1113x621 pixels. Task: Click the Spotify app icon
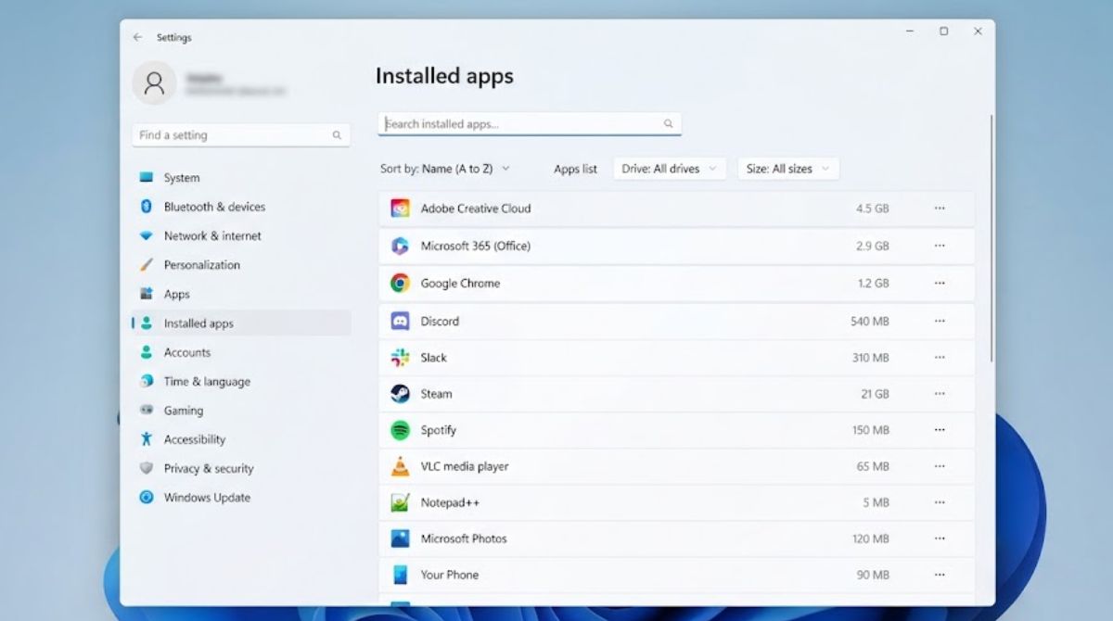click(x=400, y=430)
